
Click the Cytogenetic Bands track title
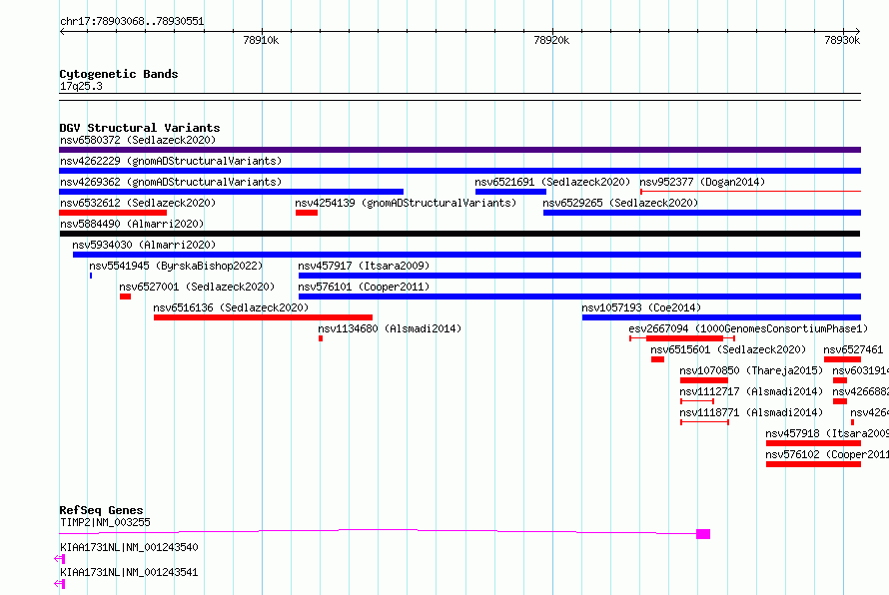click(119, 74)
